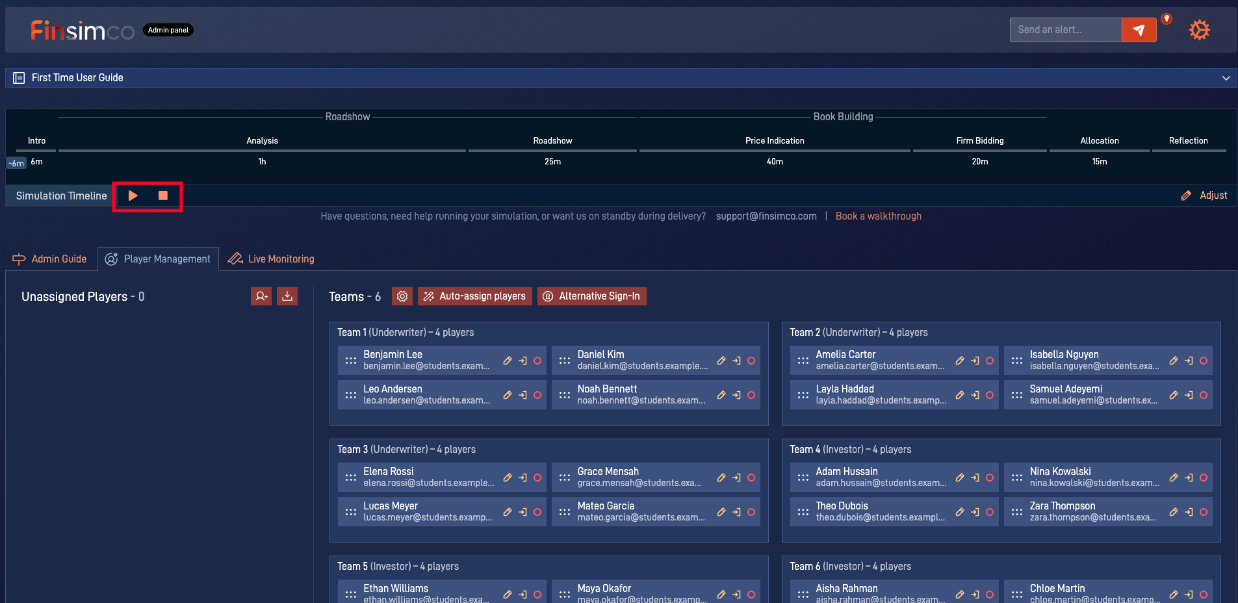Expand the First Time User Guide
Screen dimensions: 1238x603
pos(621,78)
